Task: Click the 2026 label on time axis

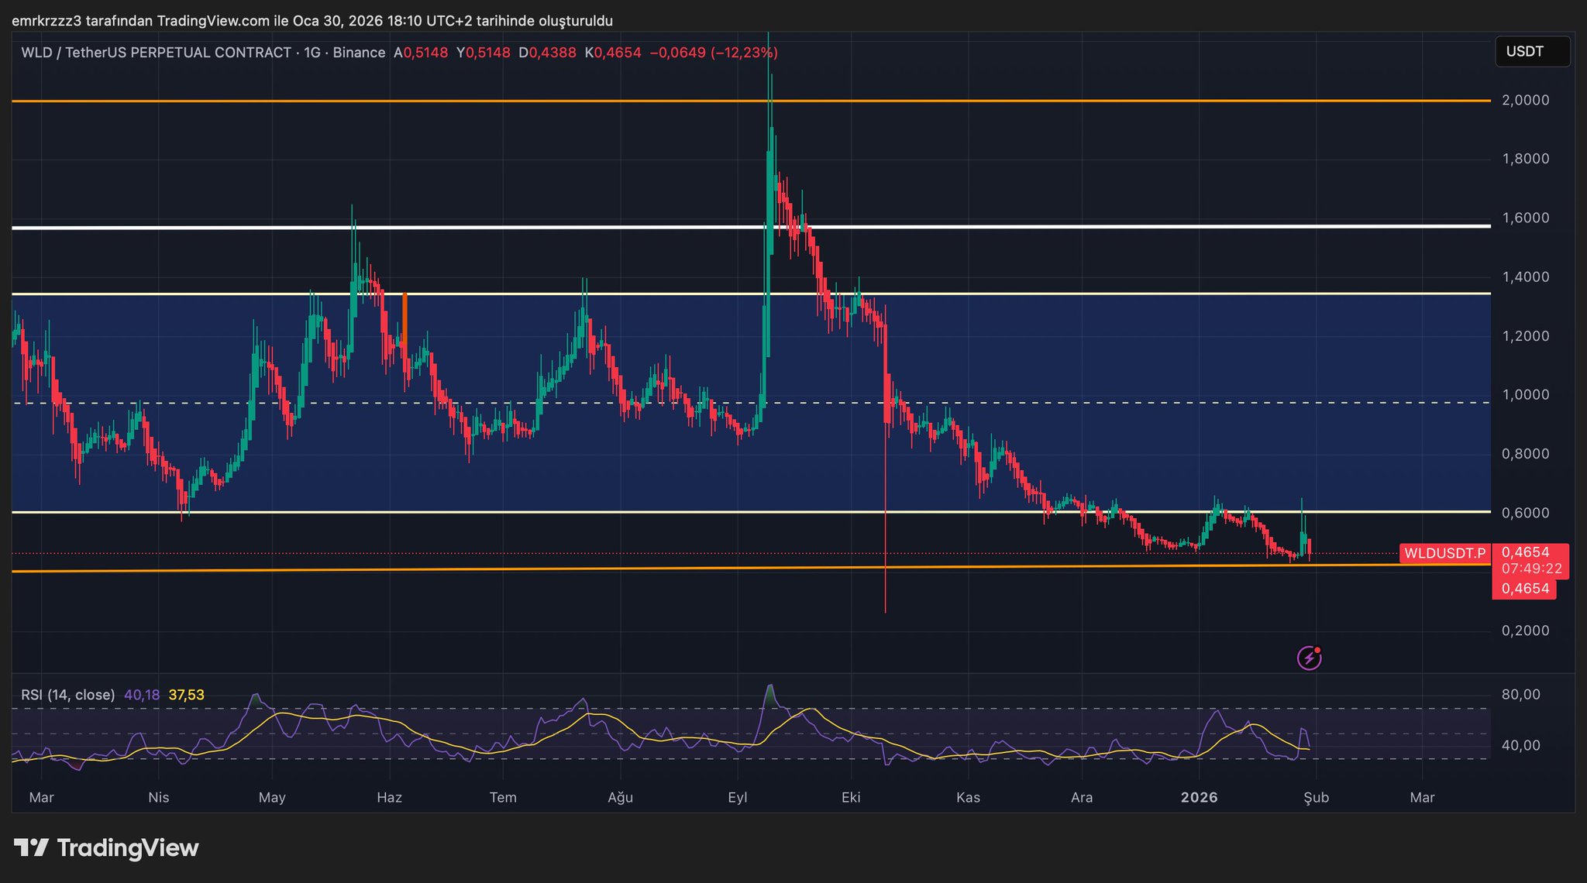Action: (x=1199, y=797)
